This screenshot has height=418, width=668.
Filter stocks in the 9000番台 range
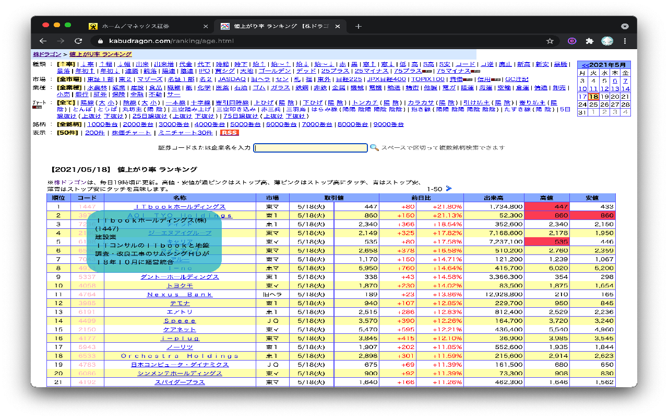click(x=388, y=124)
